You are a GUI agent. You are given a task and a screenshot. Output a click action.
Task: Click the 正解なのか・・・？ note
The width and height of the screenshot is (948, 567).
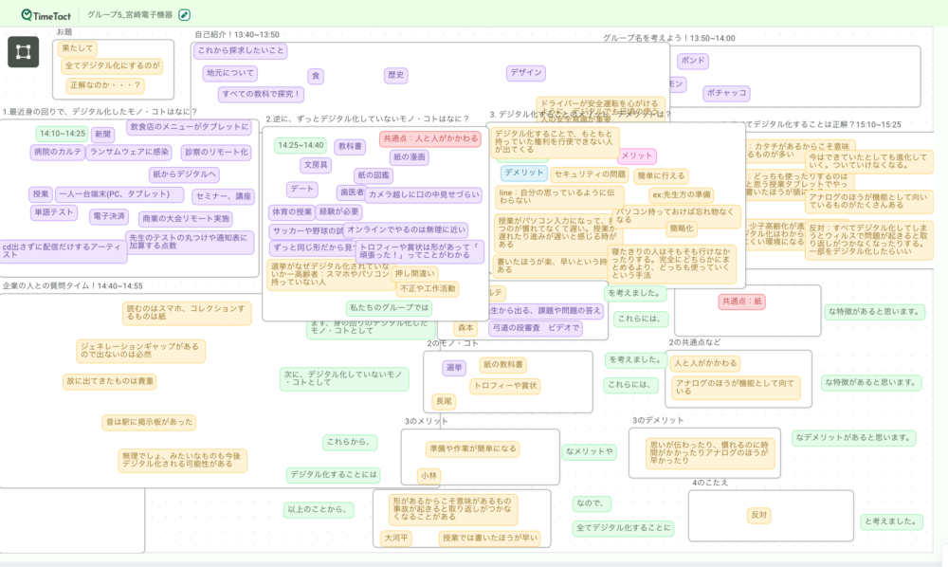click(x=105, y=85)
